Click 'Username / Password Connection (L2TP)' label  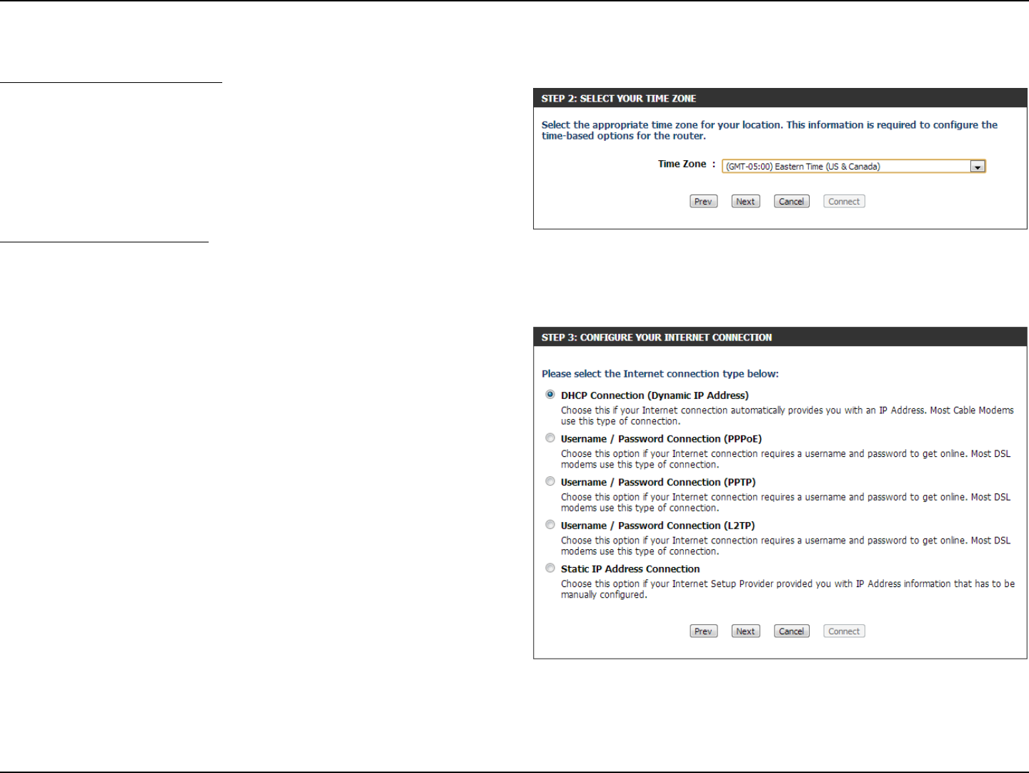coord(657,526)
